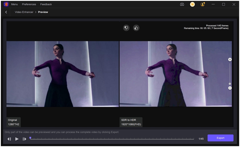
Task: Click the Original video preview
Action: tap(63, 74)
